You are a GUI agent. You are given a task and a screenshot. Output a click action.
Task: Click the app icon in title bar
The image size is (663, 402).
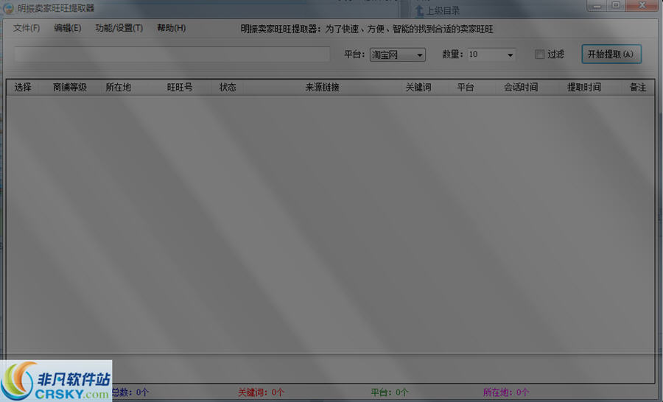pyautogui.click(x=8, y=8)
